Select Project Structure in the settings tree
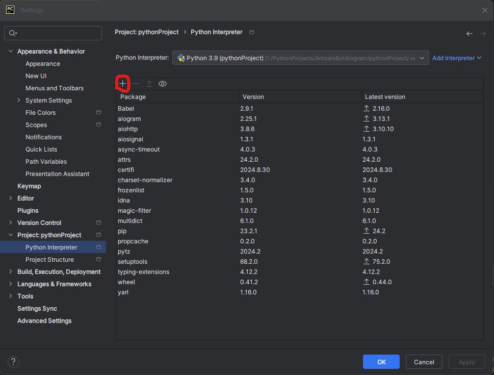Image resolution: width=494 pixels, height=375 pixels. point(49,260)
